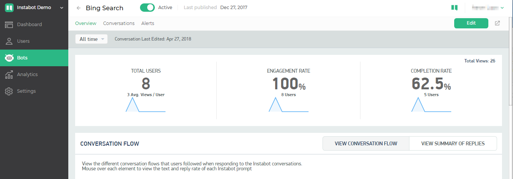
Task: Click the green Edit button
Action: [471, 23]
